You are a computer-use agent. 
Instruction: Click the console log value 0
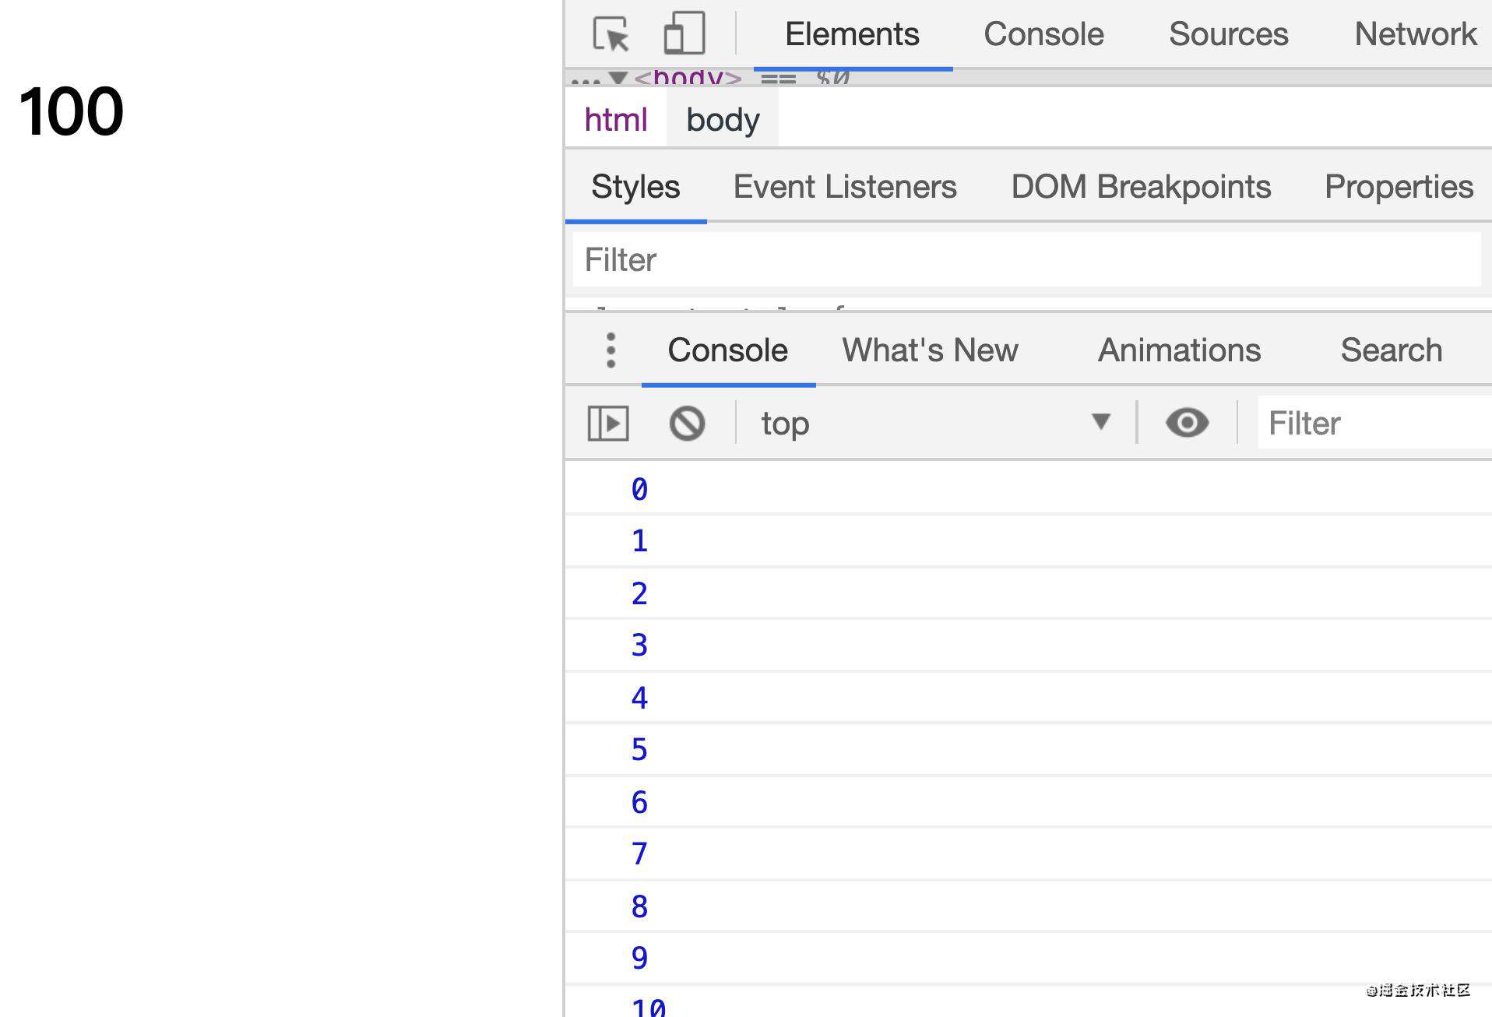click(x=639, y=490)
